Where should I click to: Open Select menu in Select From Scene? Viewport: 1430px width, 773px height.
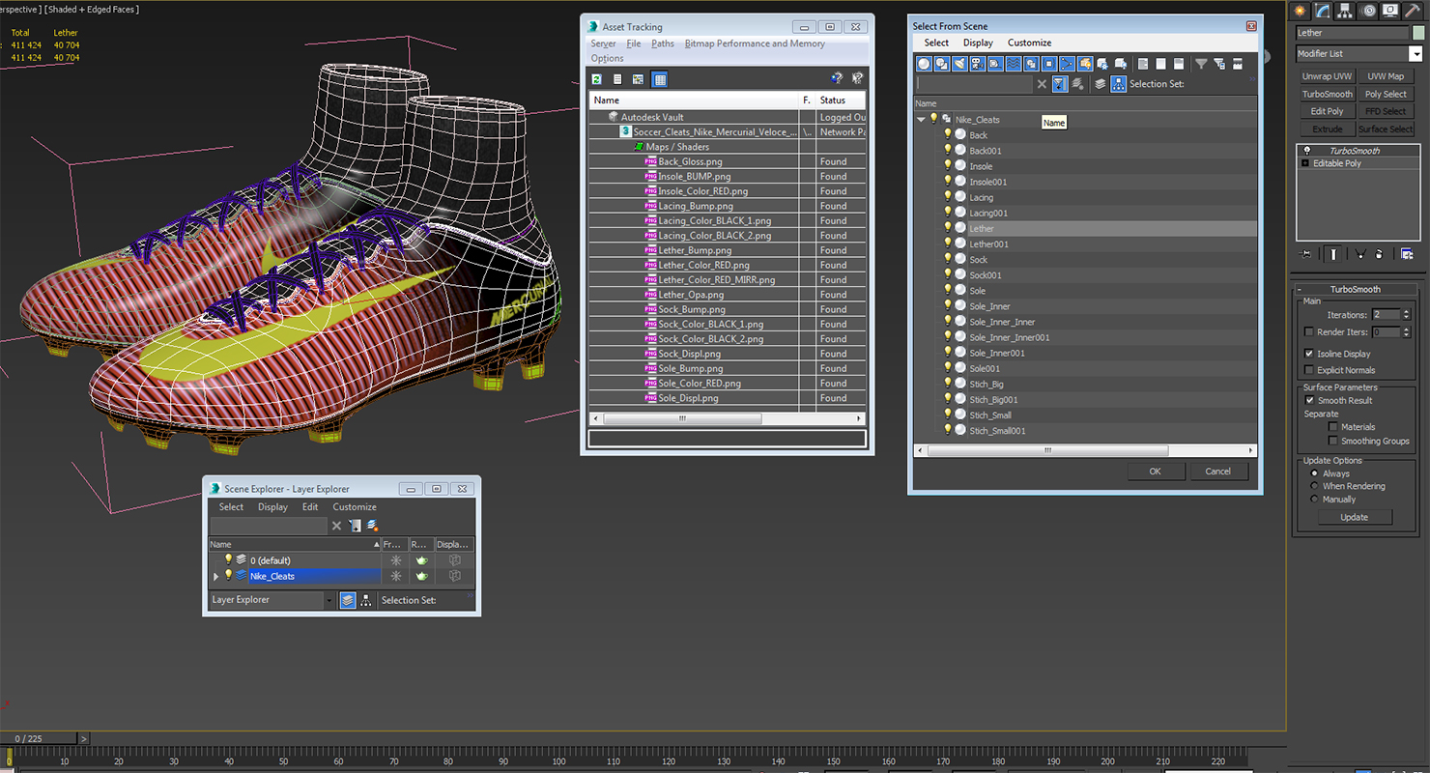tap(936, 43)
